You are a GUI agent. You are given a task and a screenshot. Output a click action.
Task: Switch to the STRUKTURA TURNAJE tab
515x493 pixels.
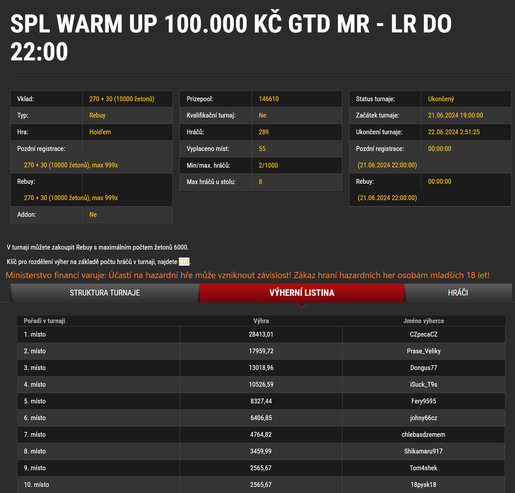[105, 293]
